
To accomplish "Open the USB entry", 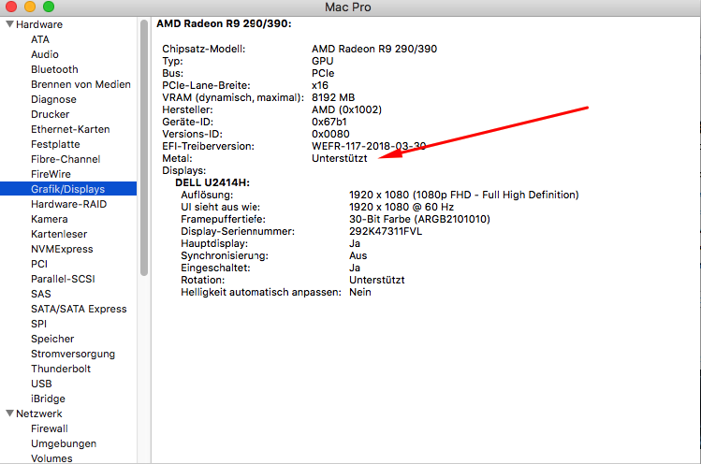I will click(x=41, y=384).
